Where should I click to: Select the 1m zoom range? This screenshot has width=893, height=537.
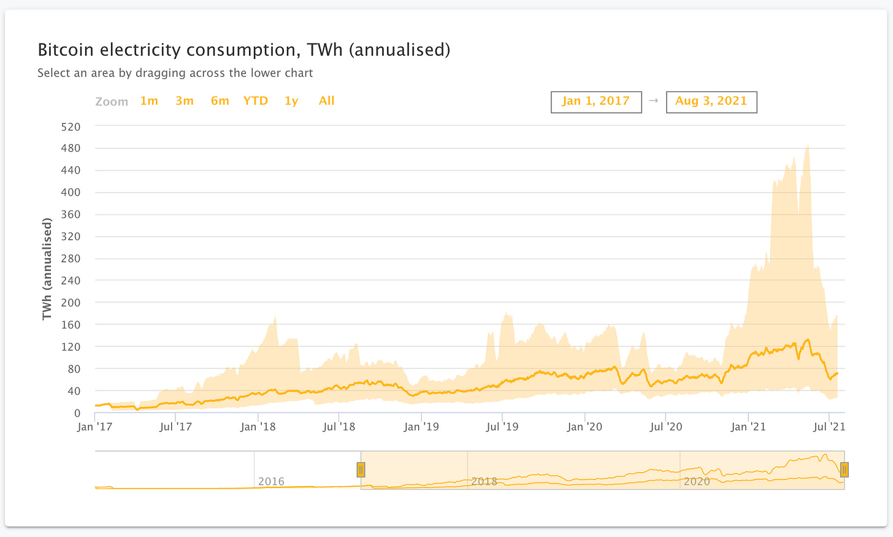(x=149, y=101)
